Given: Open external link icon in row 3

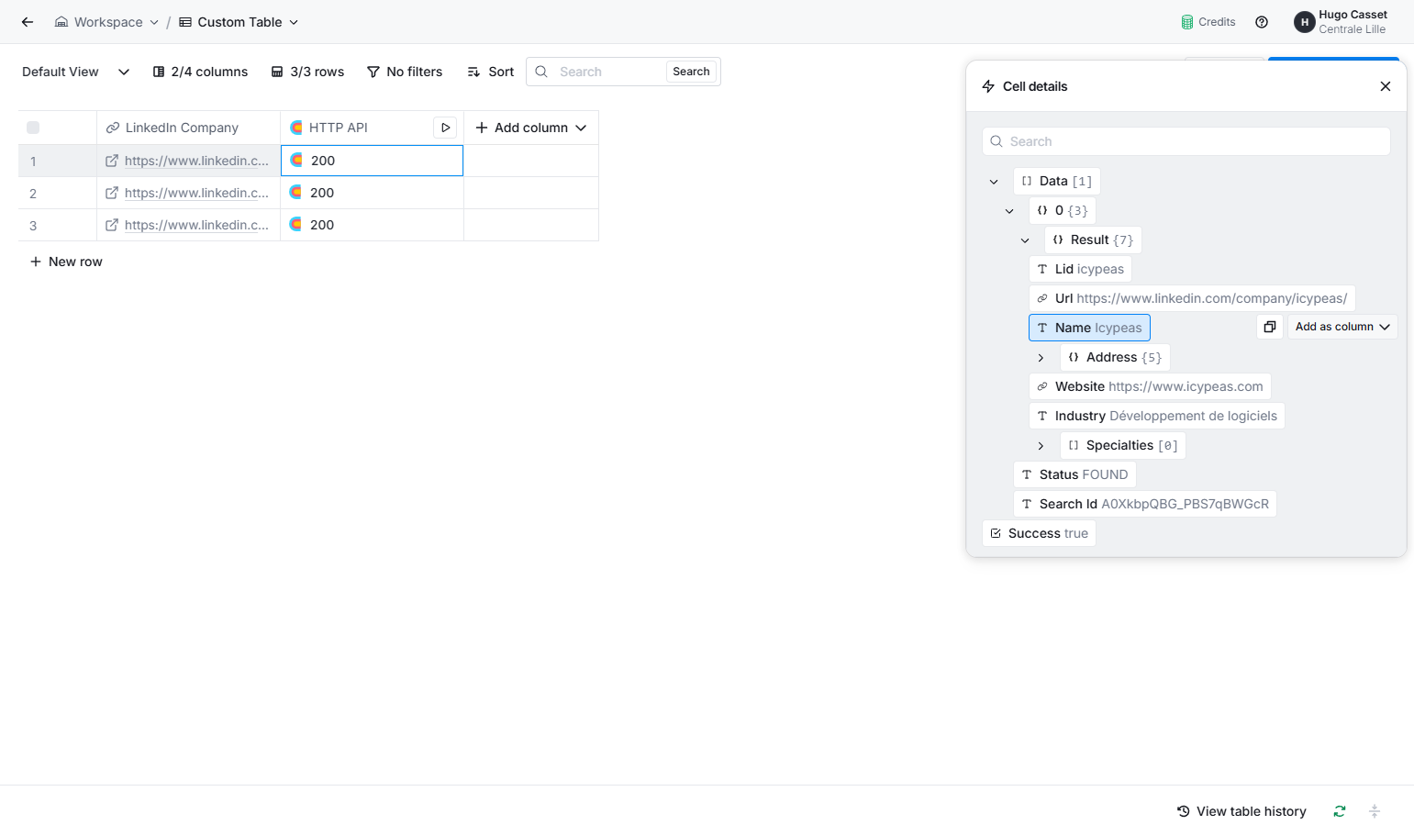Looking at the screenshot, I should point(112,225).
